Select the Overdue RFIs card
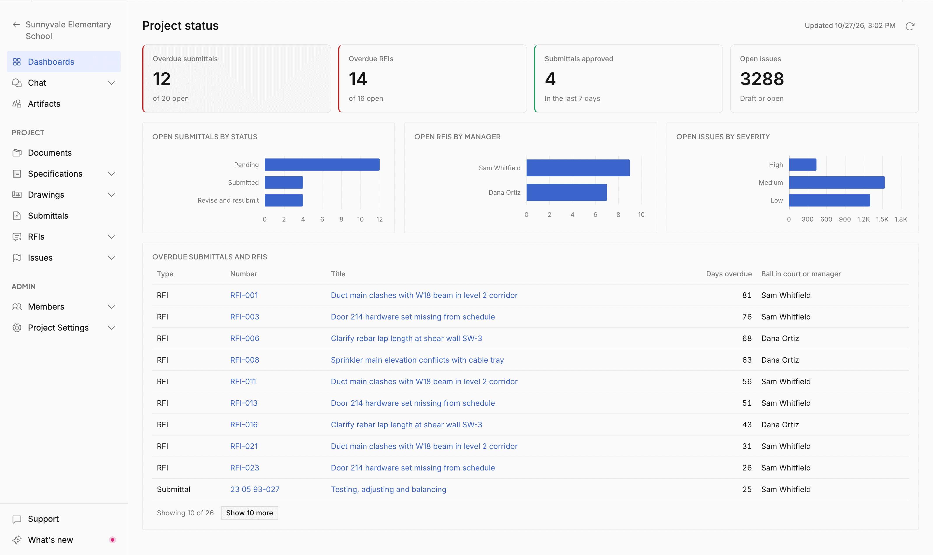This screenshot has height=555, width=933. [x=432, y=78]
